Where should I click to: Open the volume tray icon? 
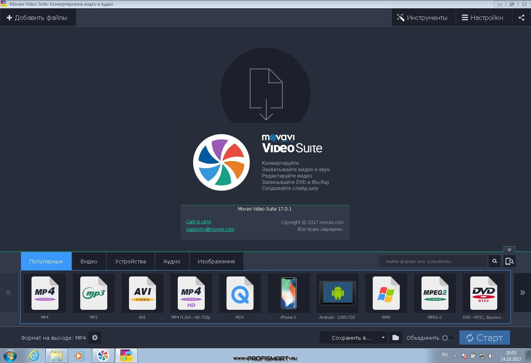coord(491,356)
